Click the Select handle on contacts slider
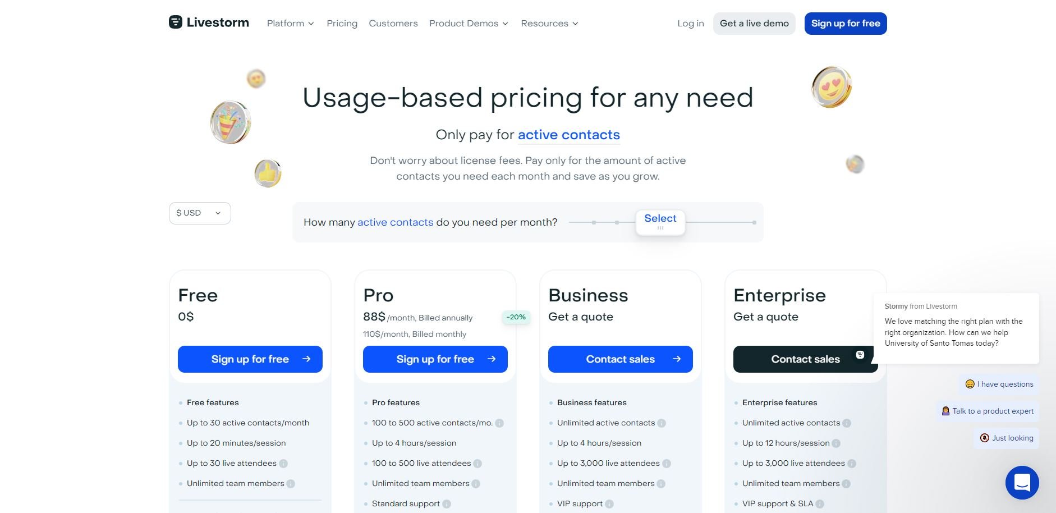This screenshot has height=513, width=1056. tap(660, 222)
